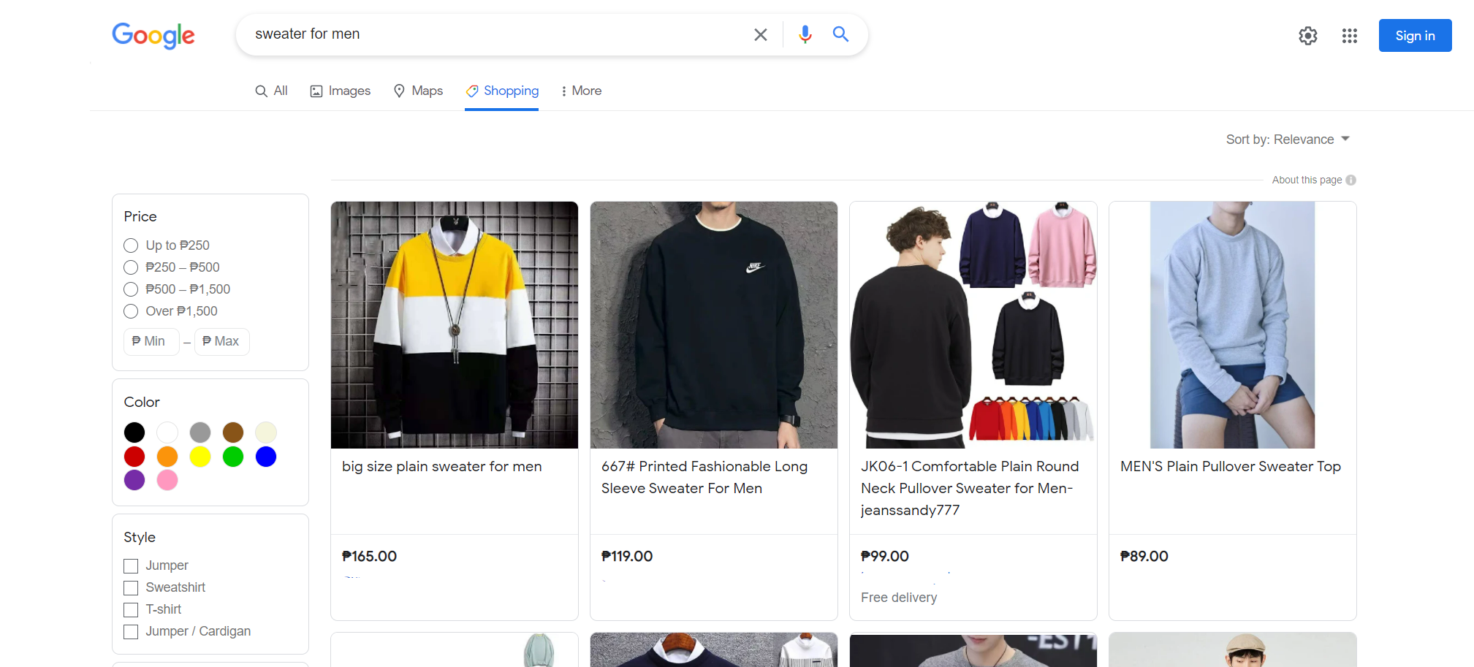Viewport: 1474px width, 667px height.
Task: Click the voice search microphone icon
Action: pos(805,34)
